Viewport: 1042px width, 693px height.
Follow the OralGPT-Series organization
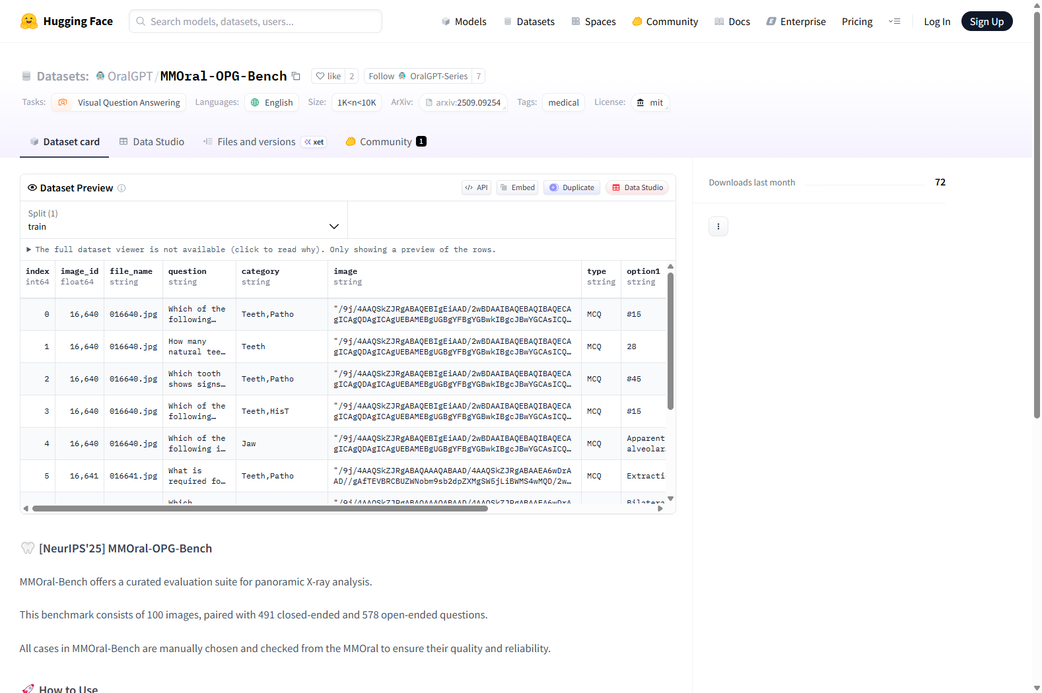pos(417,77)
